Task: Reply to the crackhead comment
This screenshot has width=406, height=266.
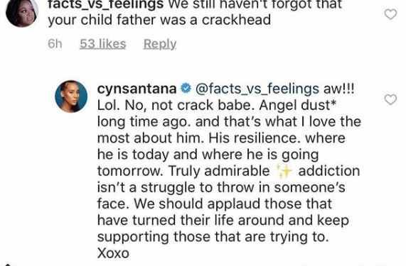Action: tap(160, 44)
